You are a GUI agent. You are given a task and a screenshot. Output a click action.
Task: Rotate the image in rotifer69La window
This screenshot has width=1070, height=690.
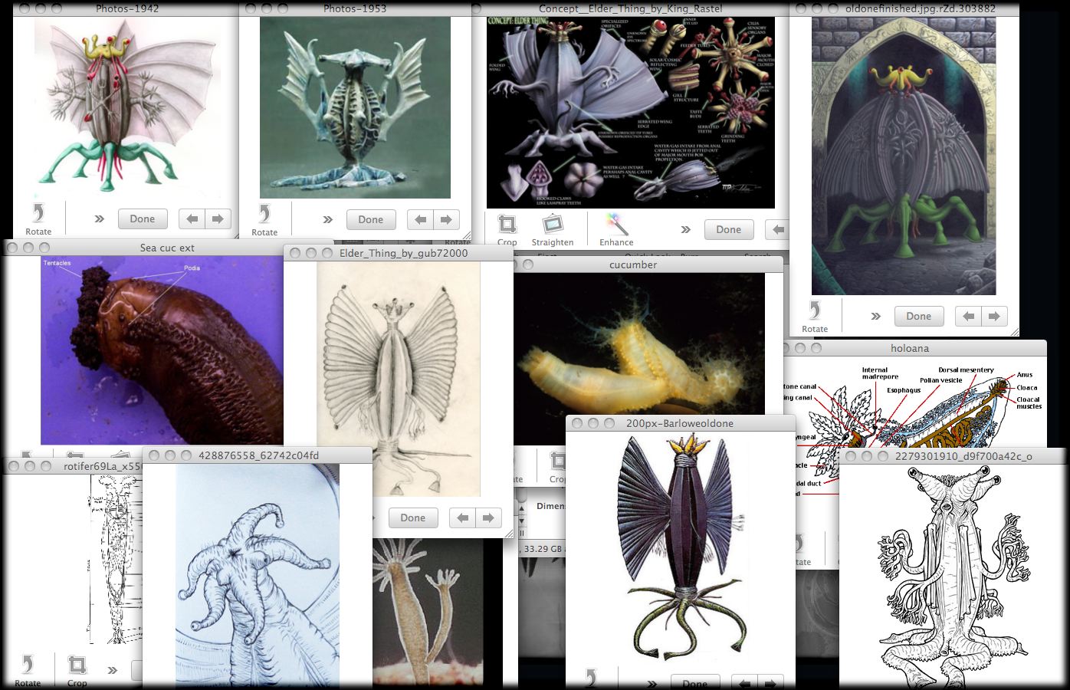[28, 670]
